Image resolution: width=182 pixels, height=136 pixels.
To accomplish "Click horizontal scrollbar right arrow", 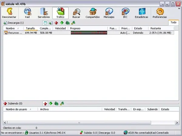I will 177,123.
